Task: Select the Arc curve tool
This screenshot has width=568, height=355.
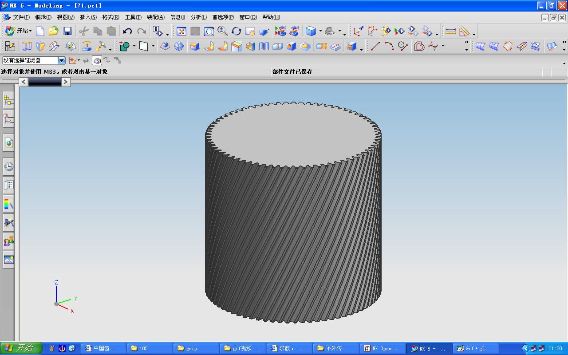Action: 389,46
